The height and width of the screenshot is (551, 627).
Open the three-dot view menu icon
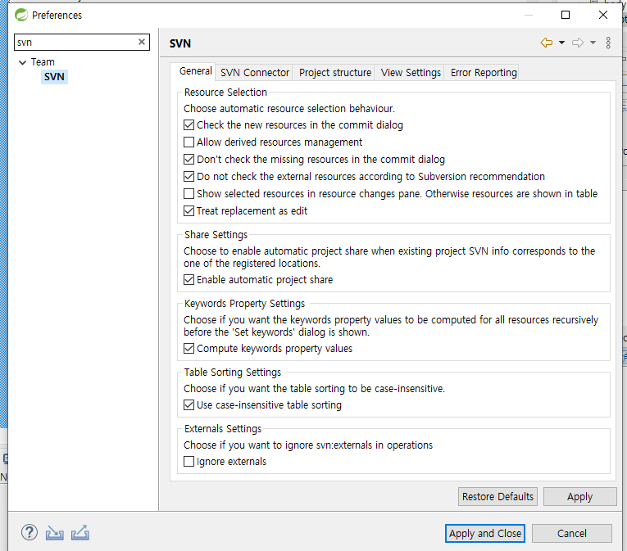(608, 43)
